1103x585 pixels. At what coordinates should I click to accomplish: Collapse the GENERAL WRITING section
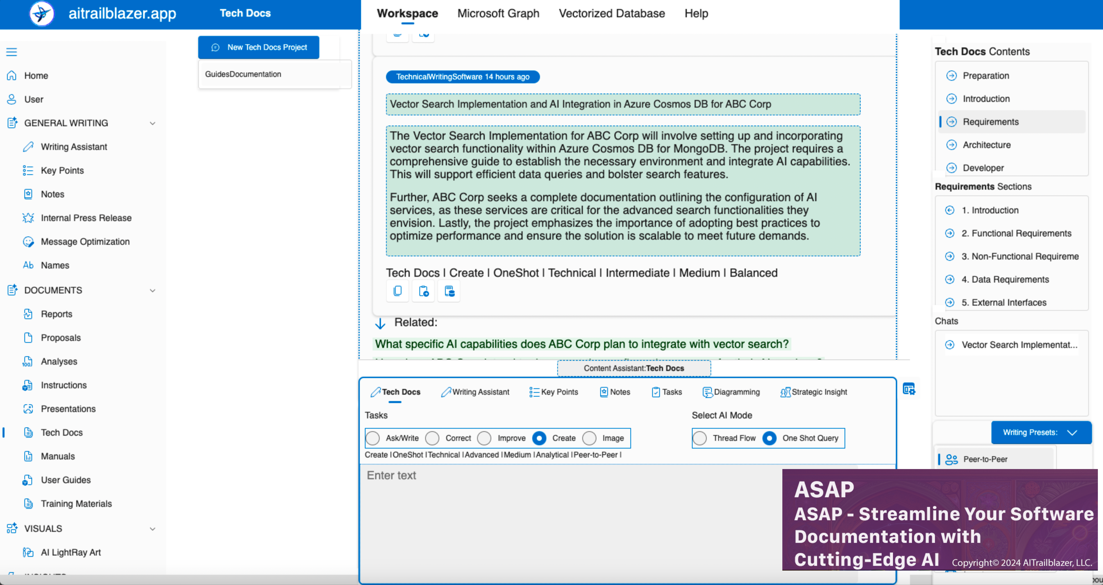[x=152, y=123]
